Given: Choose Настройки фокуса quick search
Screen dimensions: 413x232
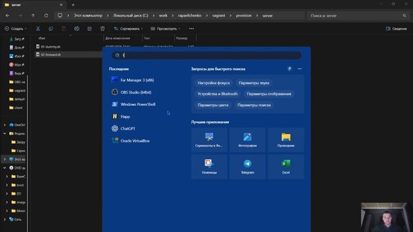Looking at the screenshot, I should [214, 83].
